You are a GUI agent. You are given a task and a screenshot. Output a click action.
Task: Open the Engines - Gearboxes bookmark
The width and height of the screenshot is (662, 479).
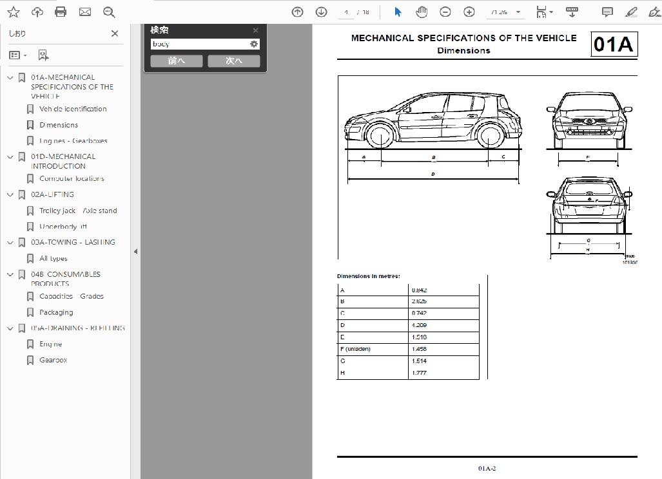point(73,141)
